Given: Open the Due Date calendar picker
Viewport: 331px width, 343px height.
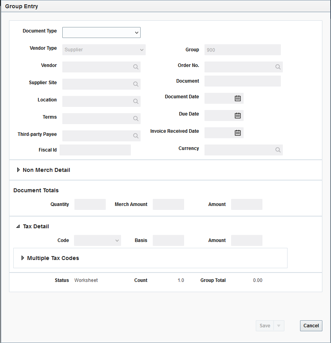Looking at the screenshot, I should 238,116.
